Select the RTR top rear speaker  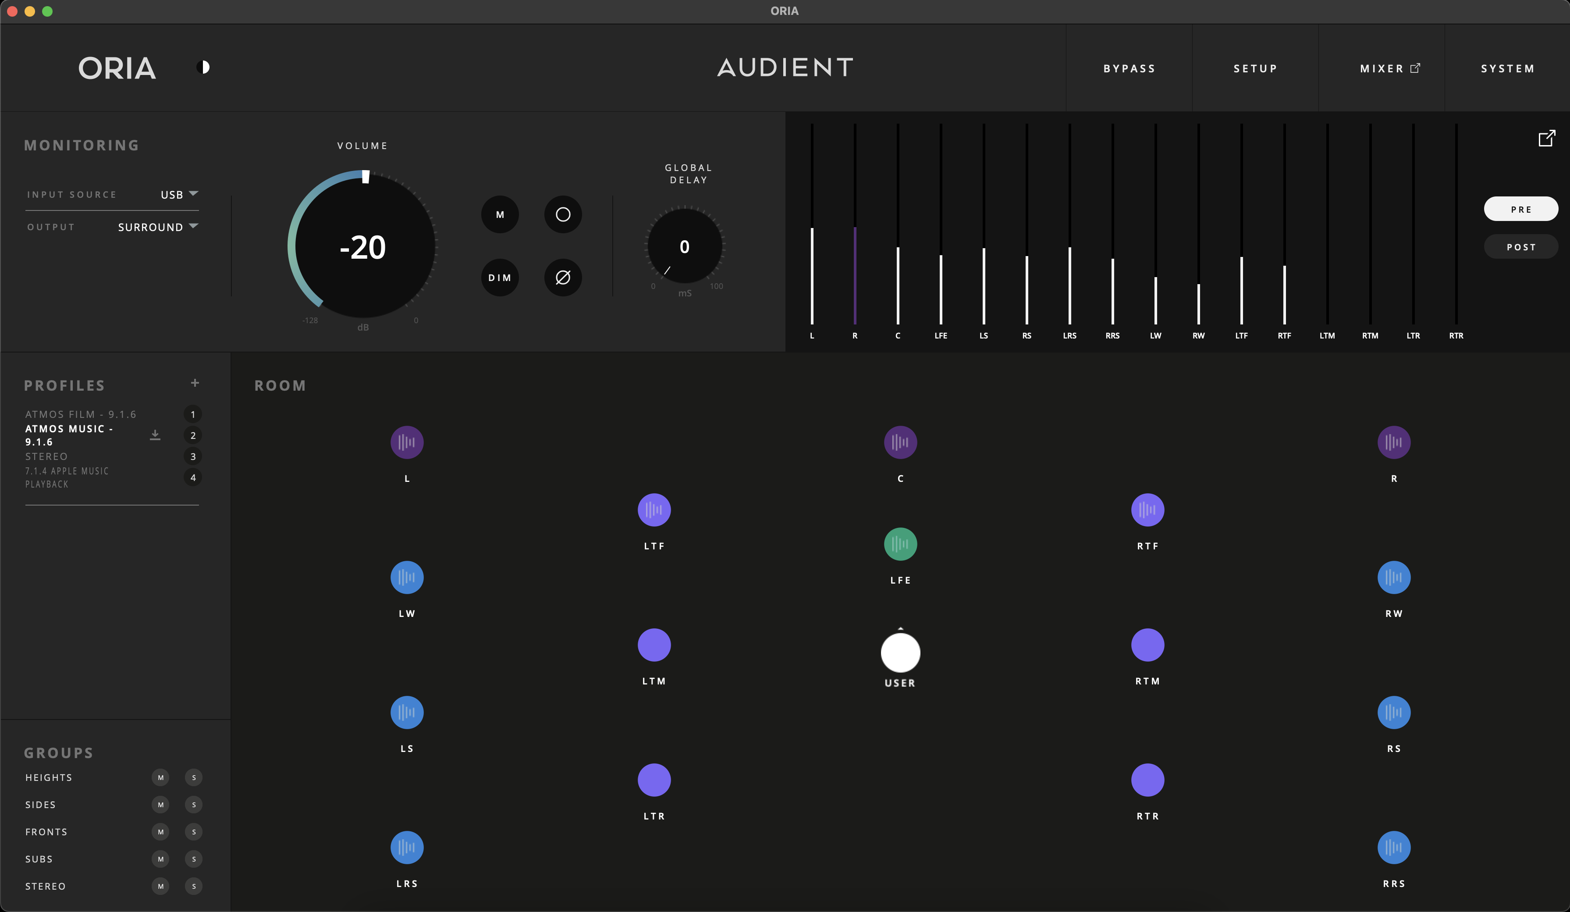click(1147, 780)
